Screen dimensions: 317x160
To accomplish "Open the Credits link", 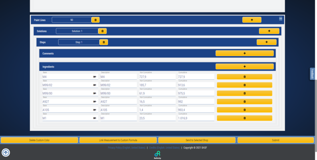I will click(x=164, y=148).
